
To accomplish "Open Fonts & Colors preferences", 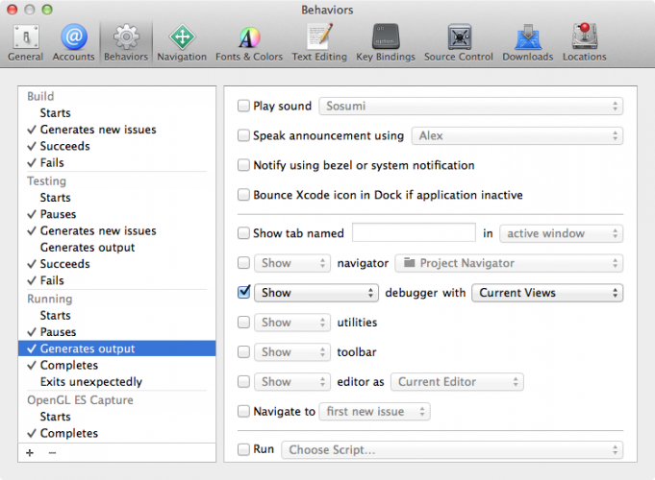I will point(249,43).
